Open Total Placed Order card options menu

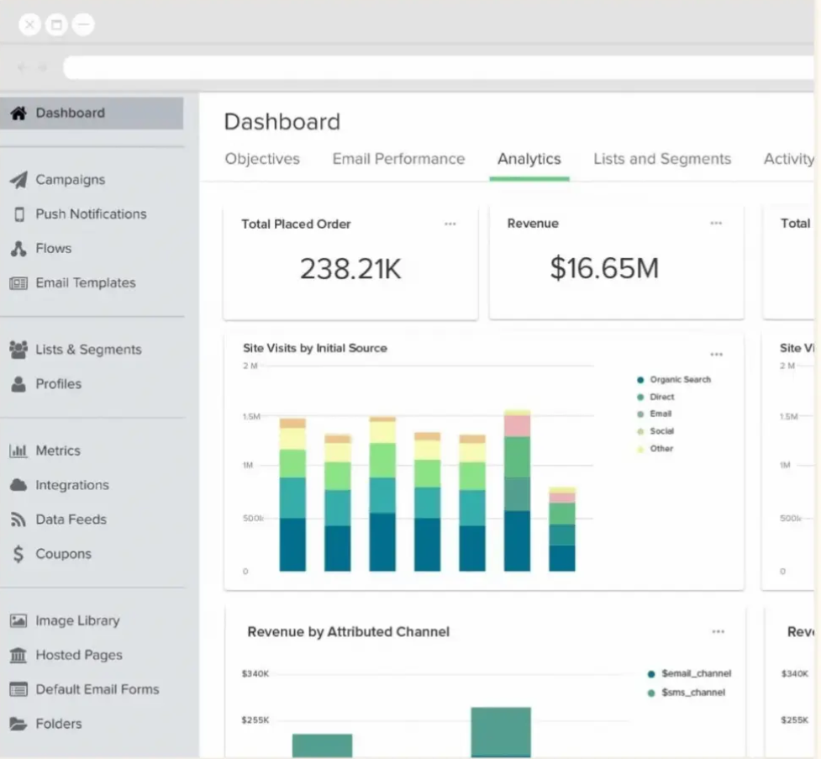coord(450,224)
